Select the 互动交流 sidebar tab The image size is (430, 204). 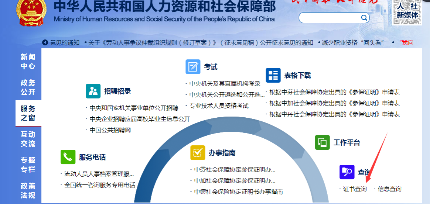[x=28, y=139]
